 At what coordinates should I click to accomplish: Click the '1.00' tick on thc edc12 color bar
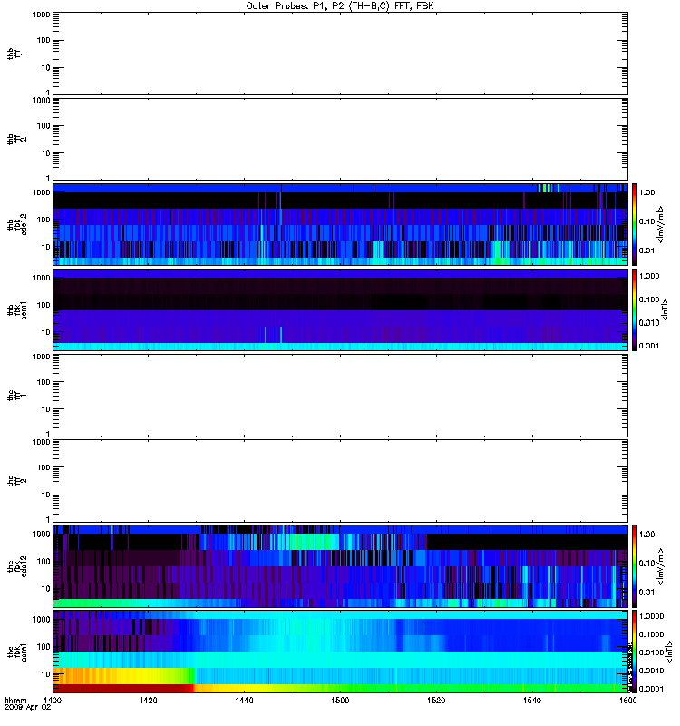[x=646, y=535]
